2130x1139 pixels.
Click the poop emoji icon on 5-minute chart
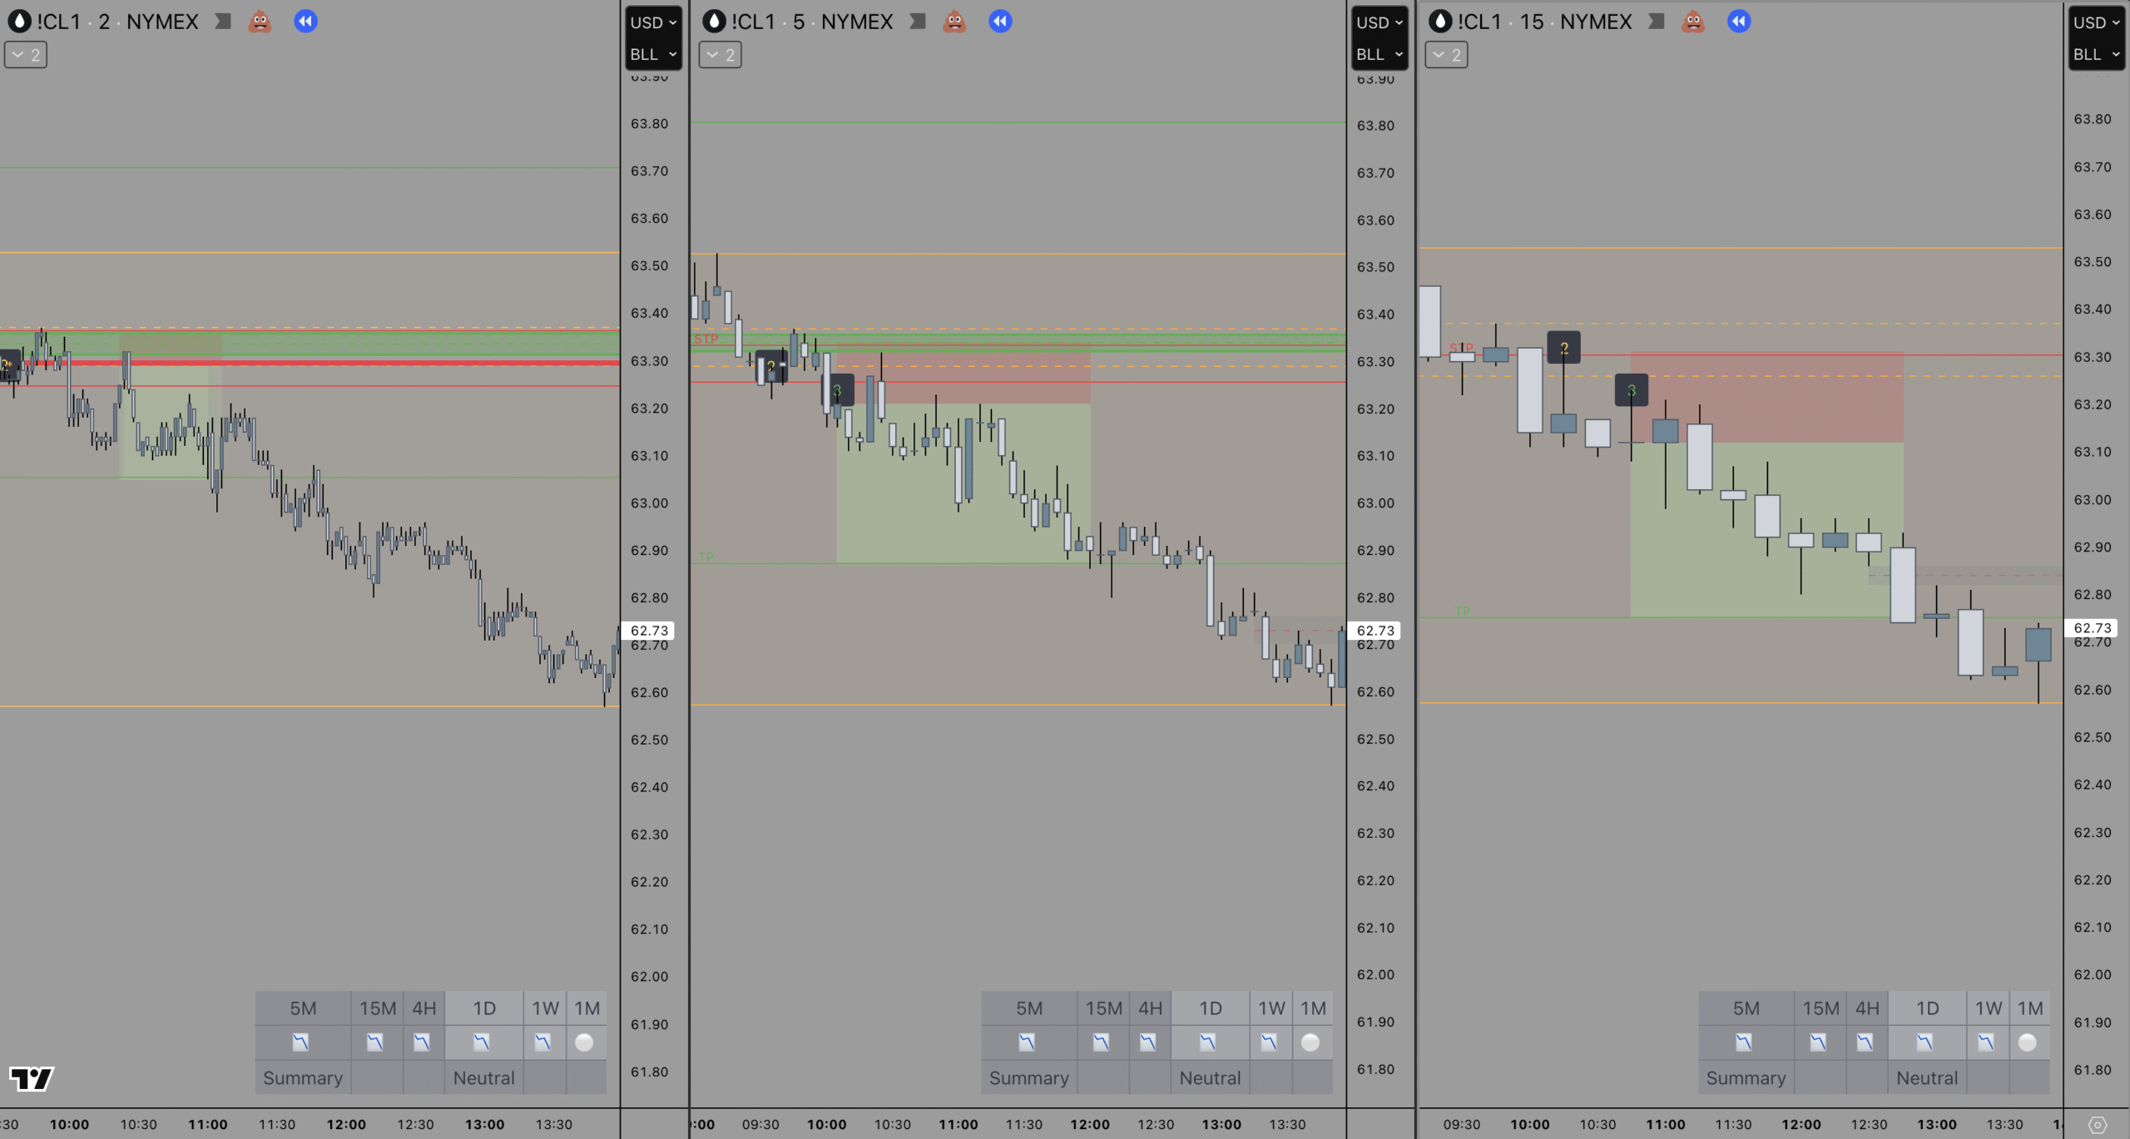[x=954, y=22]
